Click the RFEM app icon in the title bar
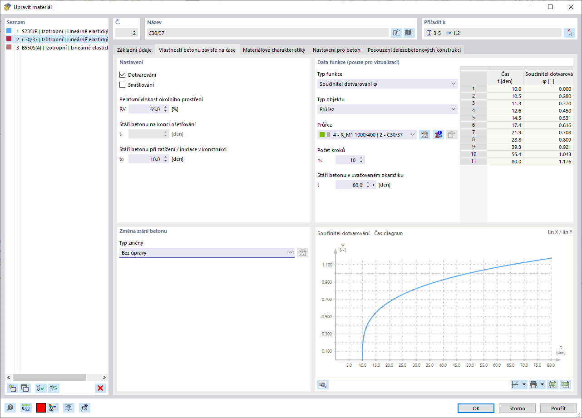The image size is (582, 418). (7, 7)
